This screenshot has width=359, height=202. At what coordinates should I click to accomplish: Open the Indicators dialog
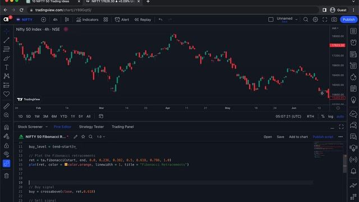click(x=88, y=20)
